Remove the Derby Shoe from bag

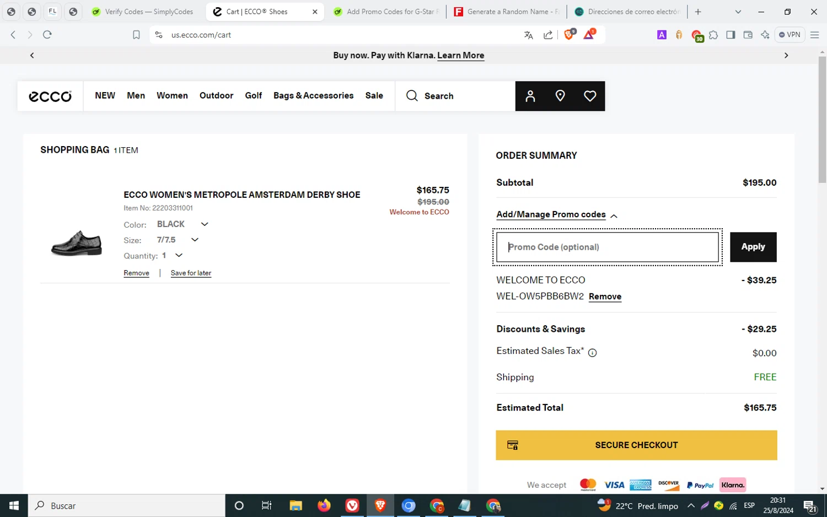tap(136, 273)
